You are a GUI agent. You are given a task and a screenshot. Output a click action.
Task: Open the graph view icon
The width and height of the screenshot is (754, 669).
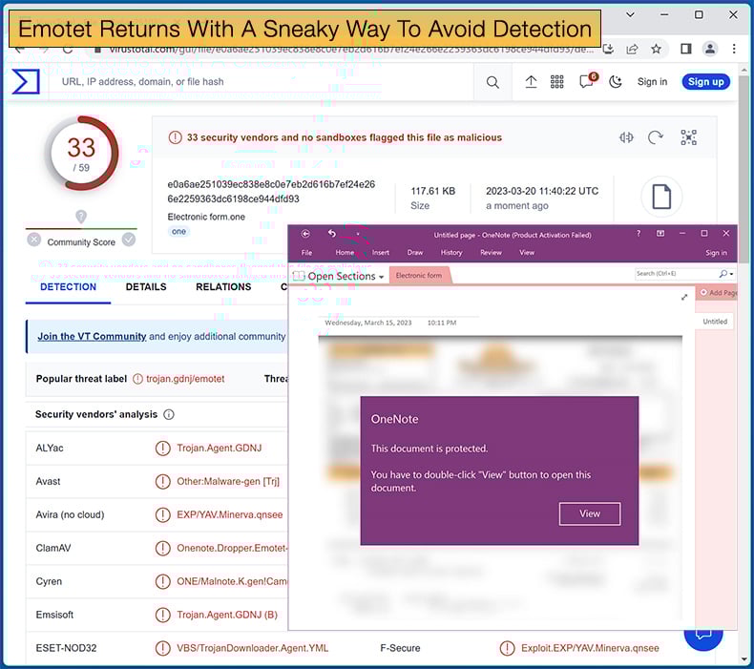(688, 137)
